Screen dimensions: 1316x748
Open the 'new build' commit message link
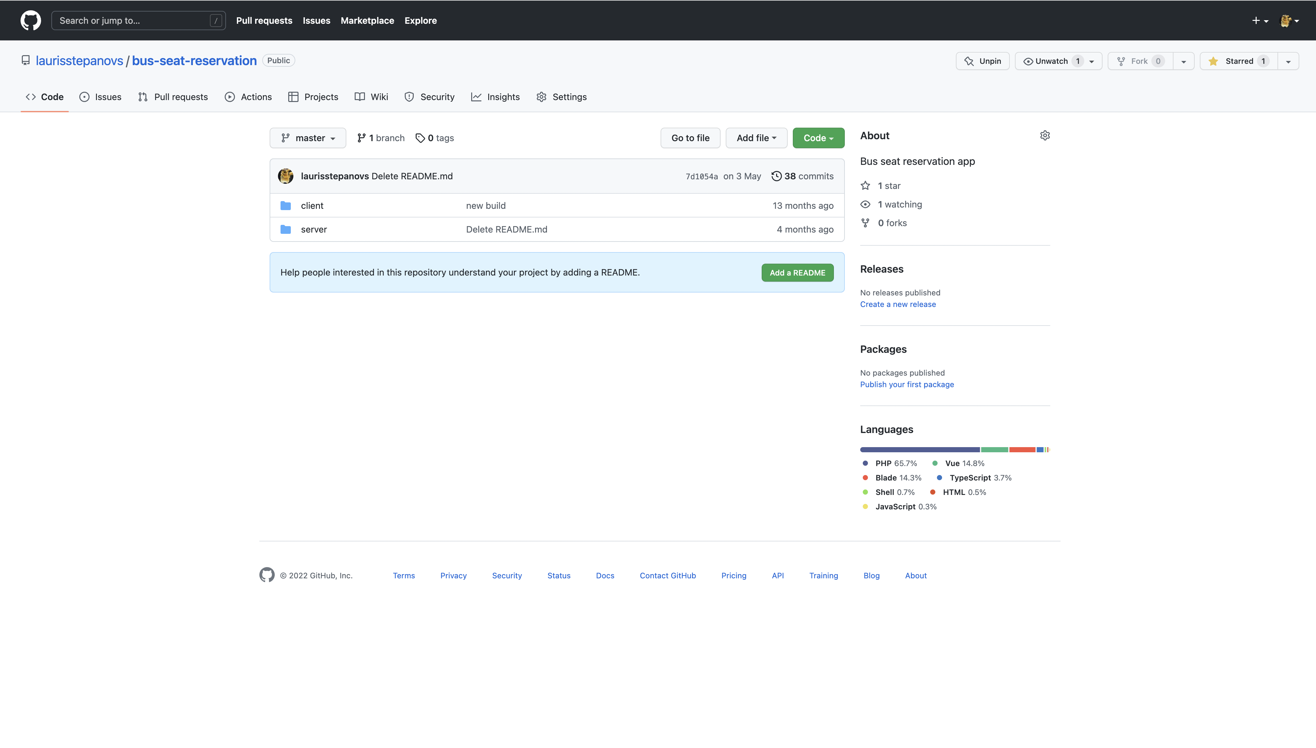486,206
